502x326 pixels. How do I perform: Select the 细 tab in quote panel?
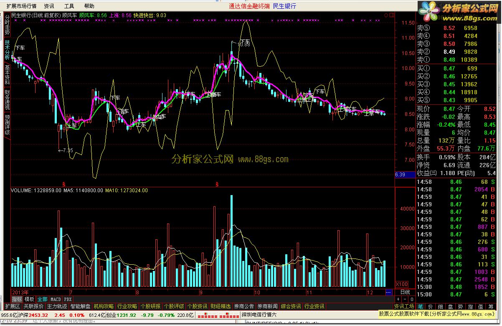441,306
